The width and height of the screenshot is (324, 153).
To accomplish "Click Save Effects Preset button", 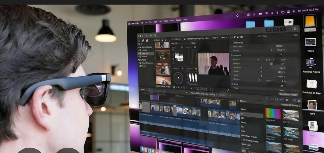I will click(288, 95).
